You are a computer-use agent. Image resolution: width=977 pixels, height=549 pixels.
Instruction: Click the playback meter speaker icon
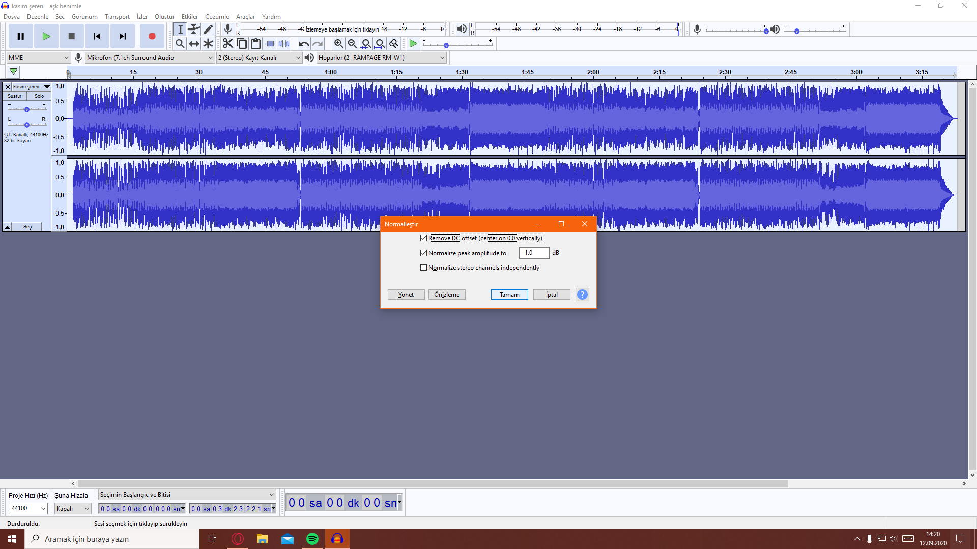click(462, 29)
